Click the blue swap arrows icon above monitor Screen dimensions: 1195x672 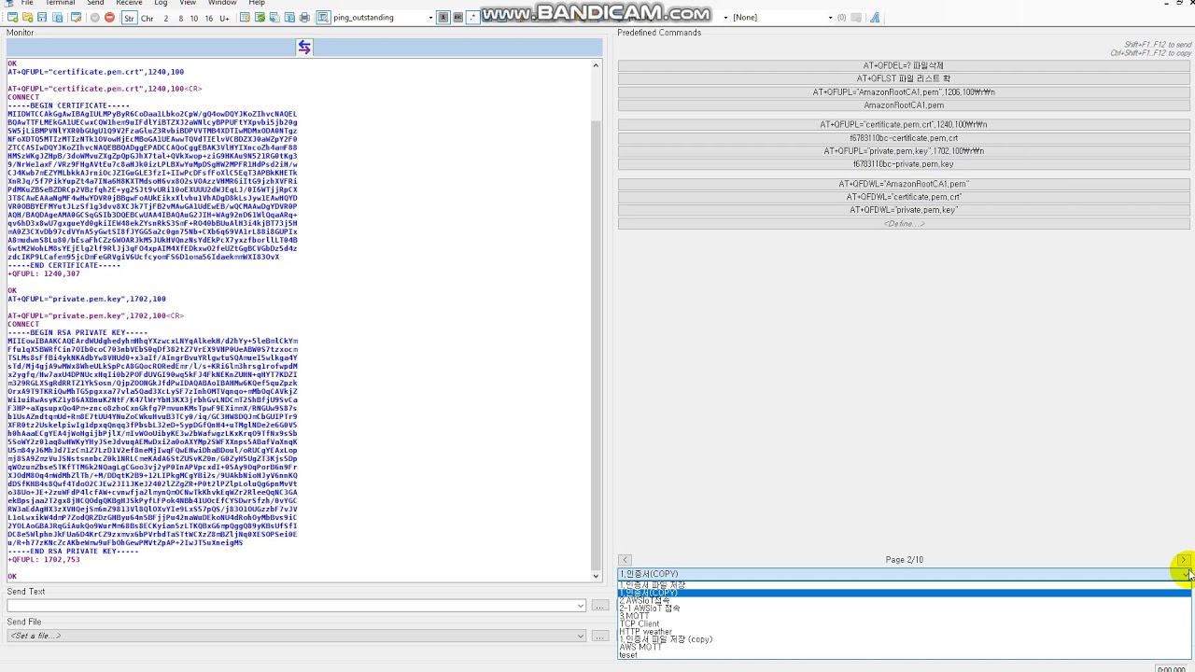pyautogui.click(x=304, y=48)
